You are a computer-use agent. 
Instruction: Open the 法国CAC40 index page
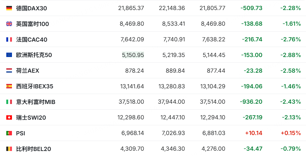pos(32,39)
